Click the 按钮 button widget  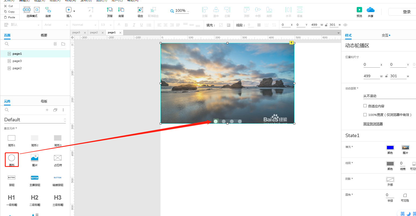pos(12,181)
